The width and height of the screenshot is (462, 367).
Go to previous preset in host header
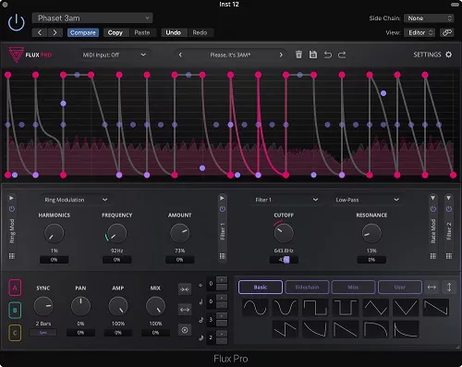pyautogui.click(x=40, y=32)
